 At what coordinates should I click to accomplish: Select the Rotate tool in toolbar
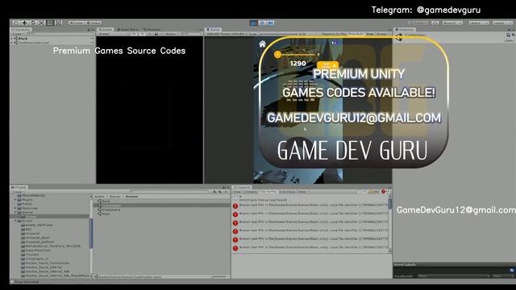pos(33,23)
